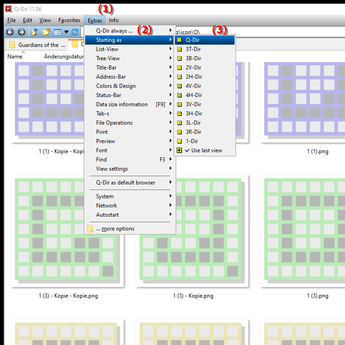
Task: Click the folder-up toolbar icon
Action: click(35, 32)
